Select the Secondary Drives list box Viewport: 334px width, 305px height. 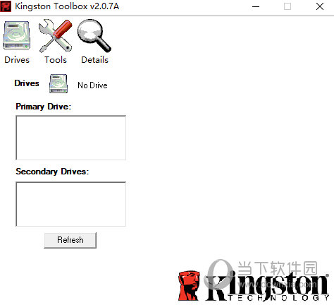tap(71, 204)
